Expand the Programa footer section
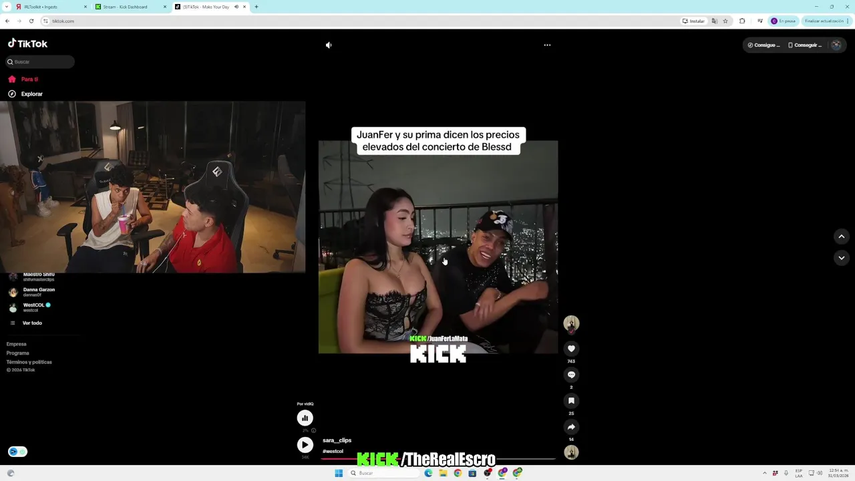855x481 pixels. 17,353
